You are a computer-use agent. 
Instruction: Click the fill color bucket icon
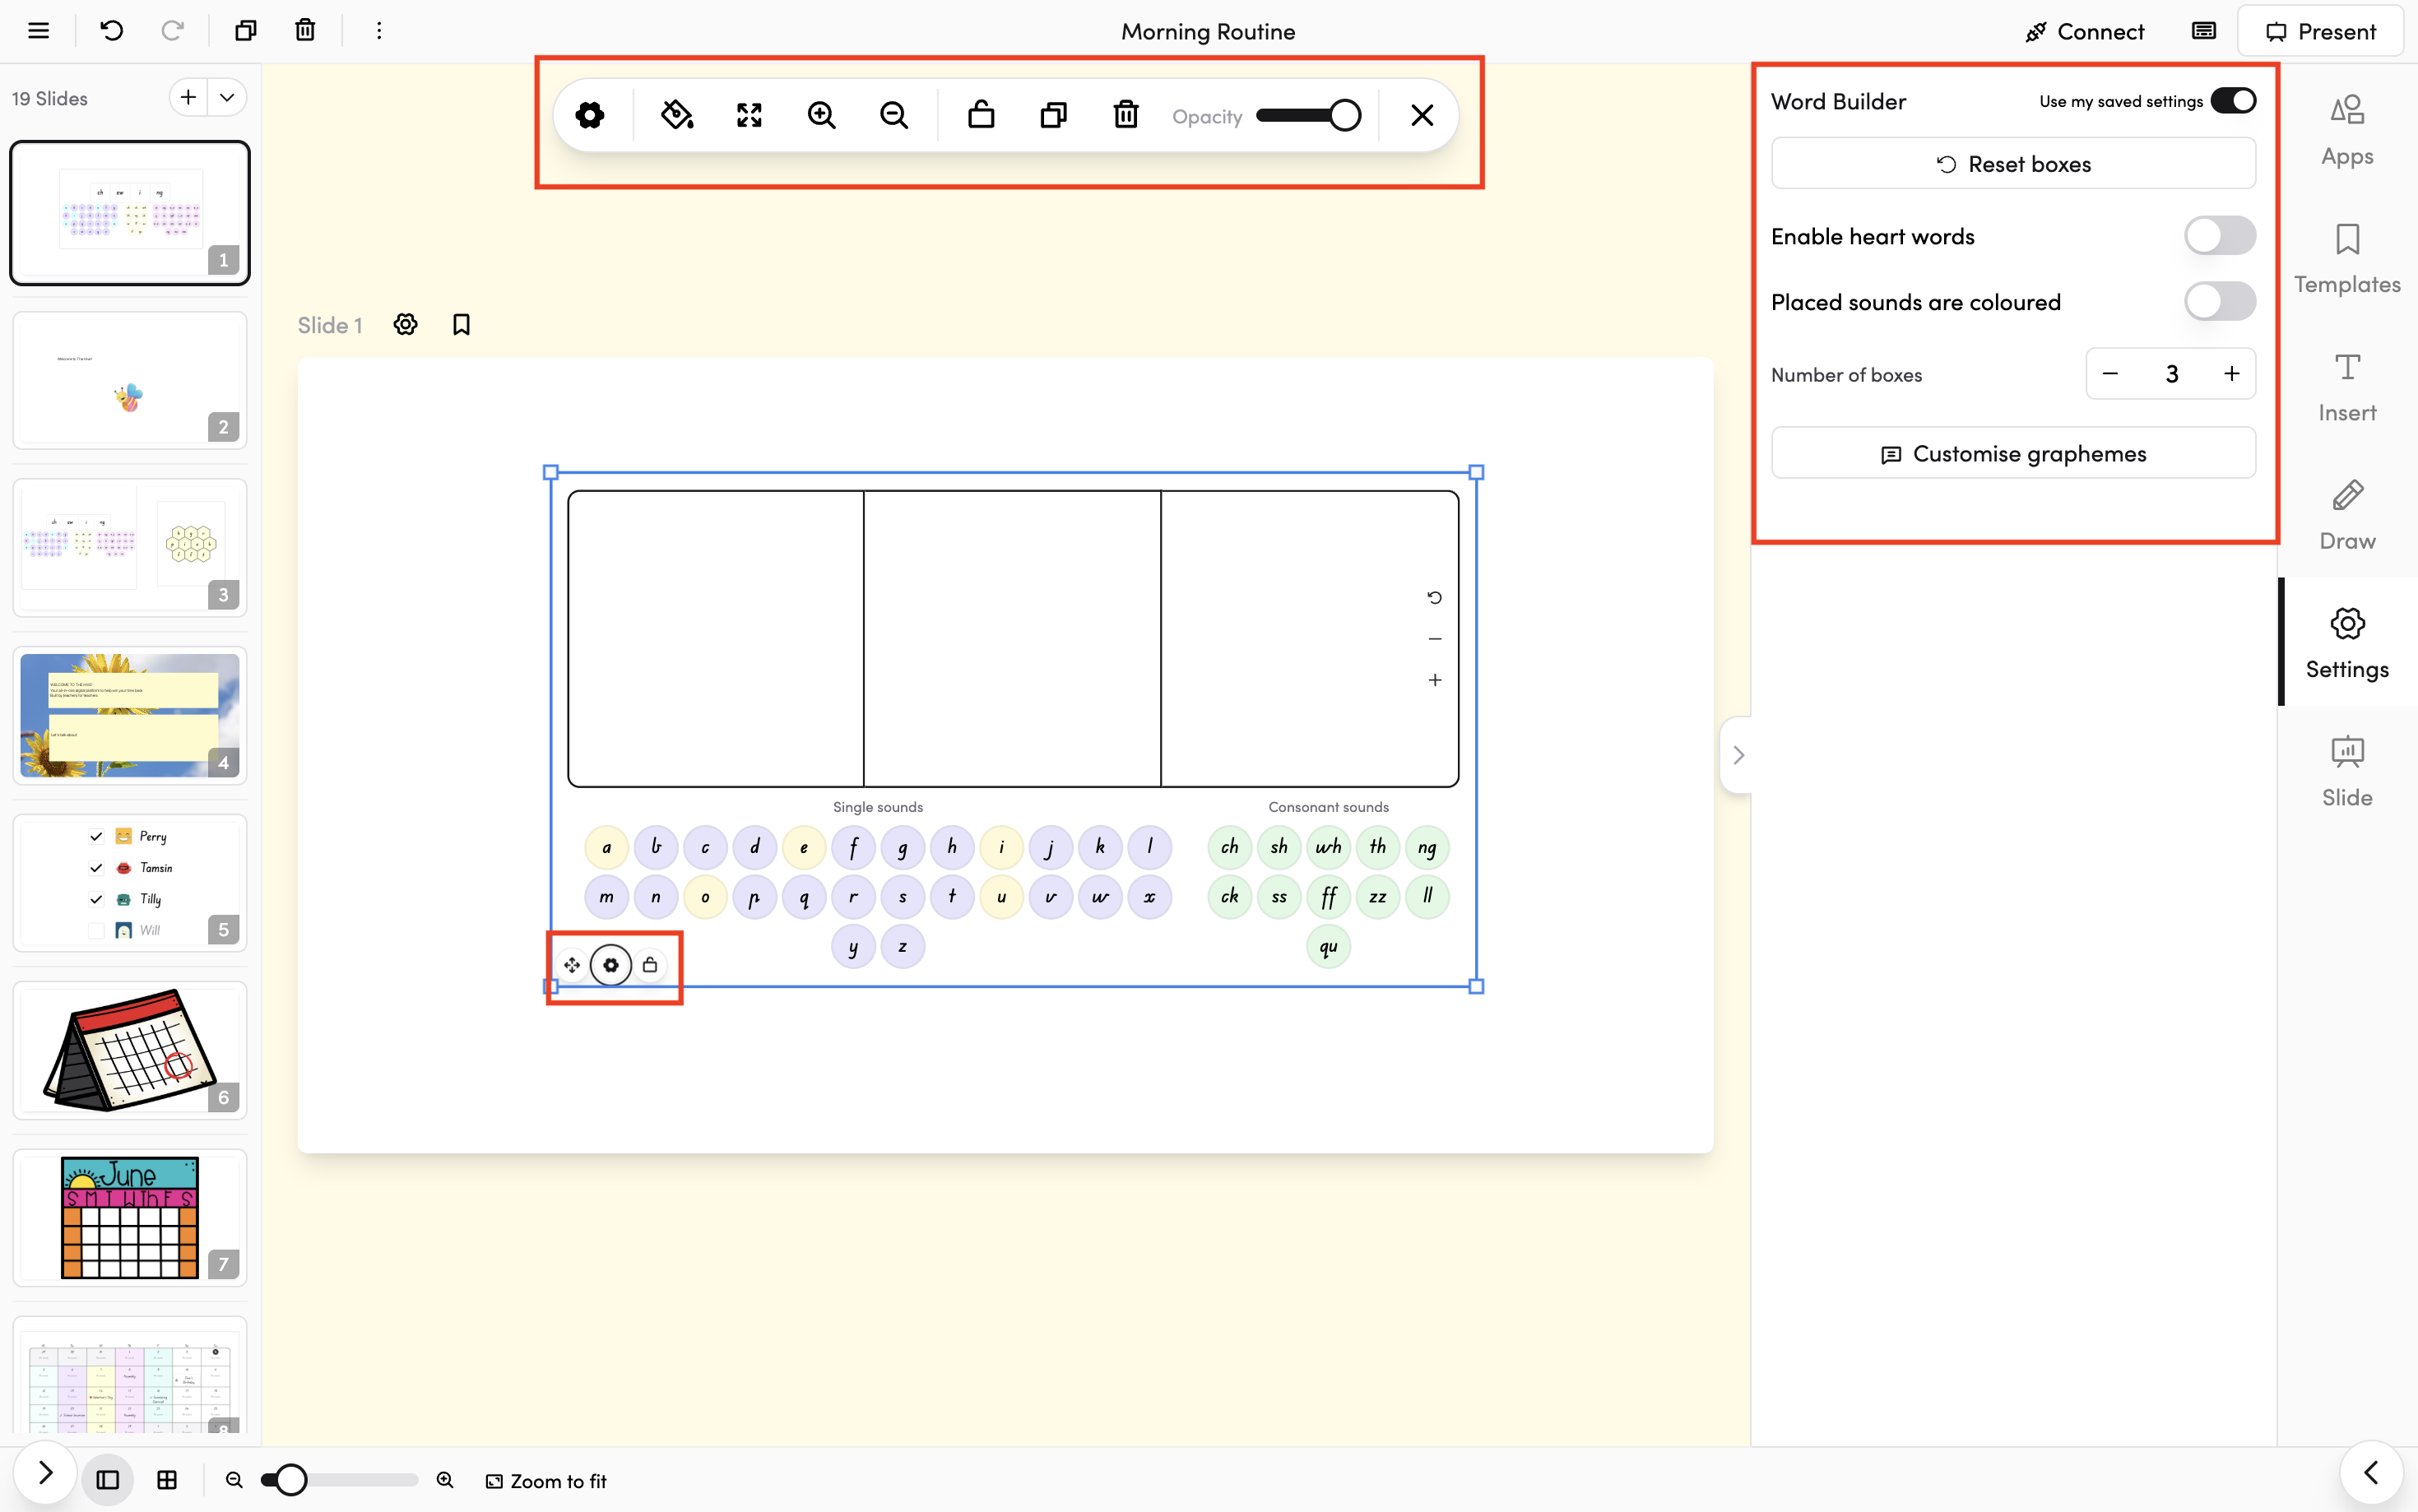(x=677, y=115)
